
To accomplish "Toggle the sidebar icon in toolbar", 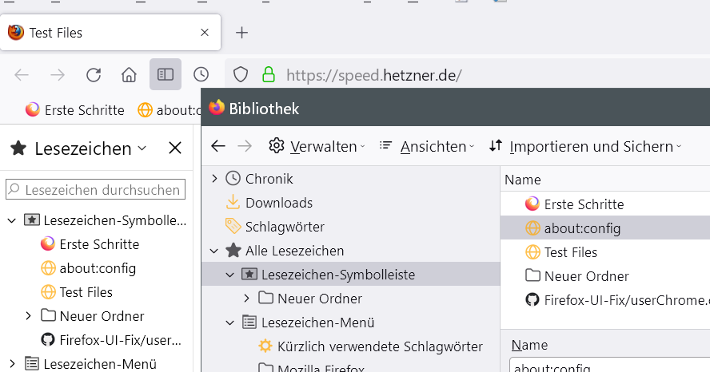I will 166,75.
